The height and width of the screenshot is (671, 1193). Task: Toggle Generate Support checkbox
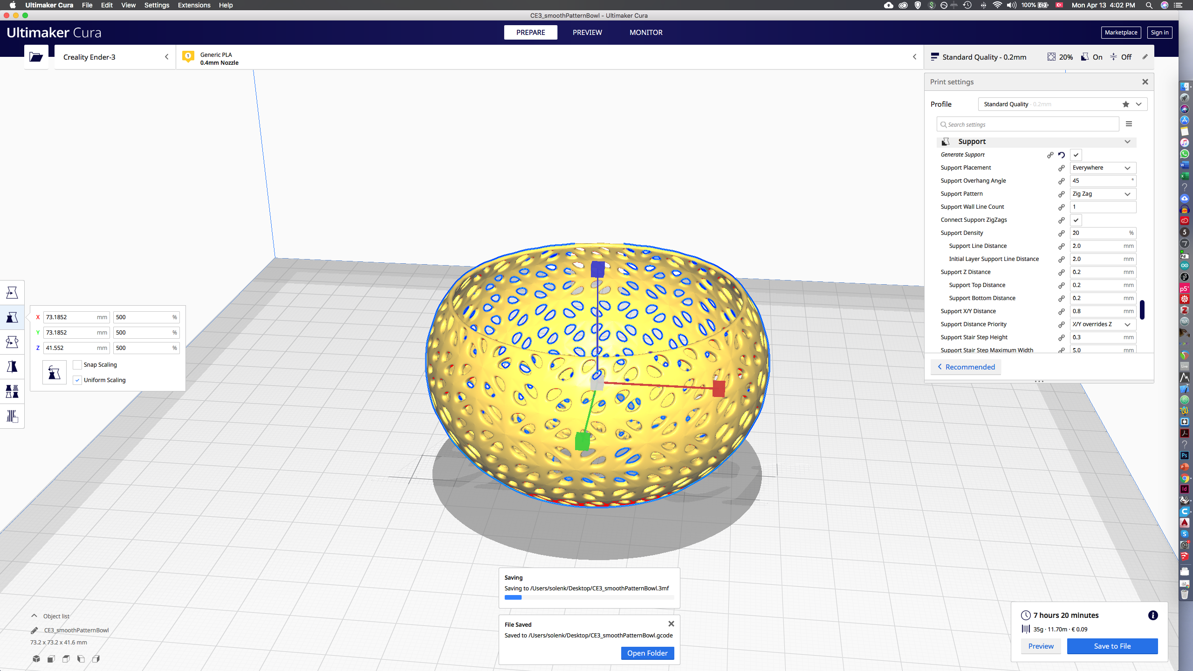1076,155
